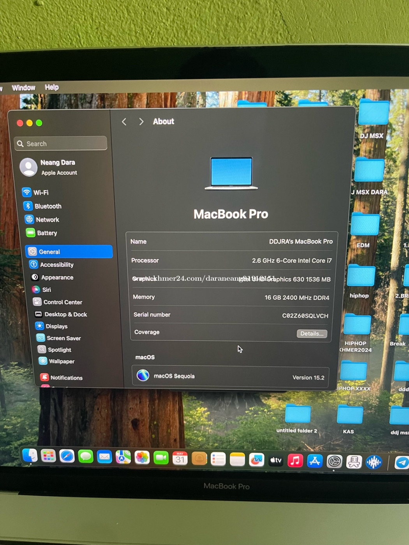Open Appearance settings in the sidebar

(x=52, y=277)
